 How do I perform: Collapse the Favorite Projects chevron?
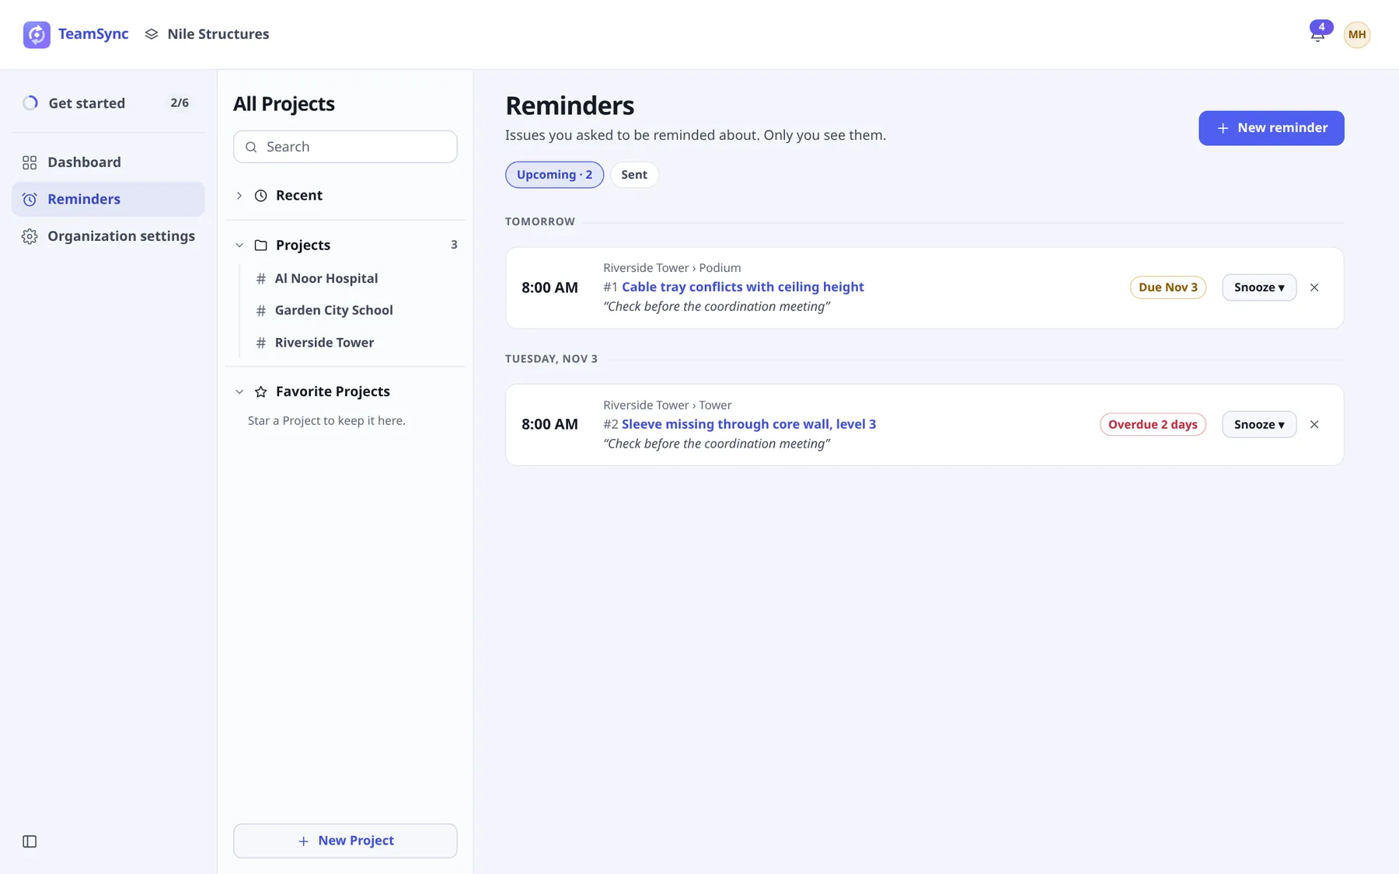pos(239,392)
